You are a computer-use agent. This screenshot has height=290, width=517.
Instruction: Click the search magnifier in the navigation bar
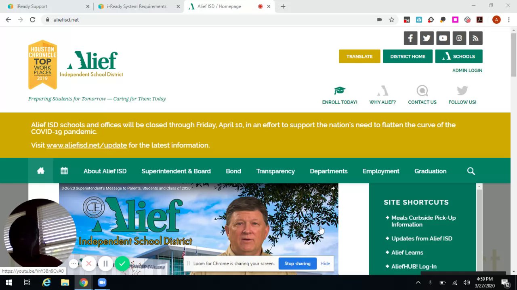[x=471, y=171]
